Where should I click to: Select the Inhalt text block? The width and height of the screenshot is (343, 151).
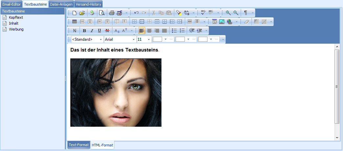pos(13,23)
